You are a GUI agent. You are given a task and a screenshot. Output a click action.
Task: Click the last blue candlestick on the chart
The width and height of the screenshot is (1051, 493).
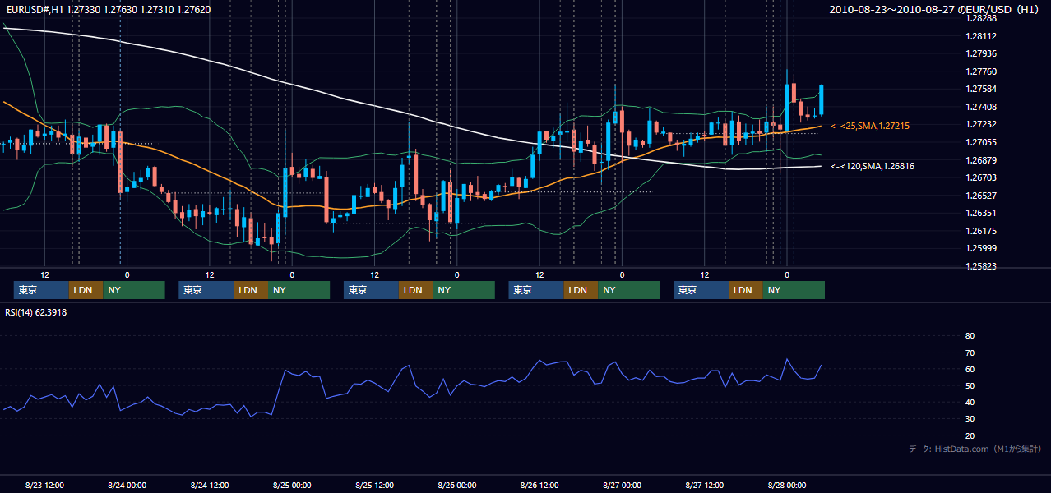[822, 99]
